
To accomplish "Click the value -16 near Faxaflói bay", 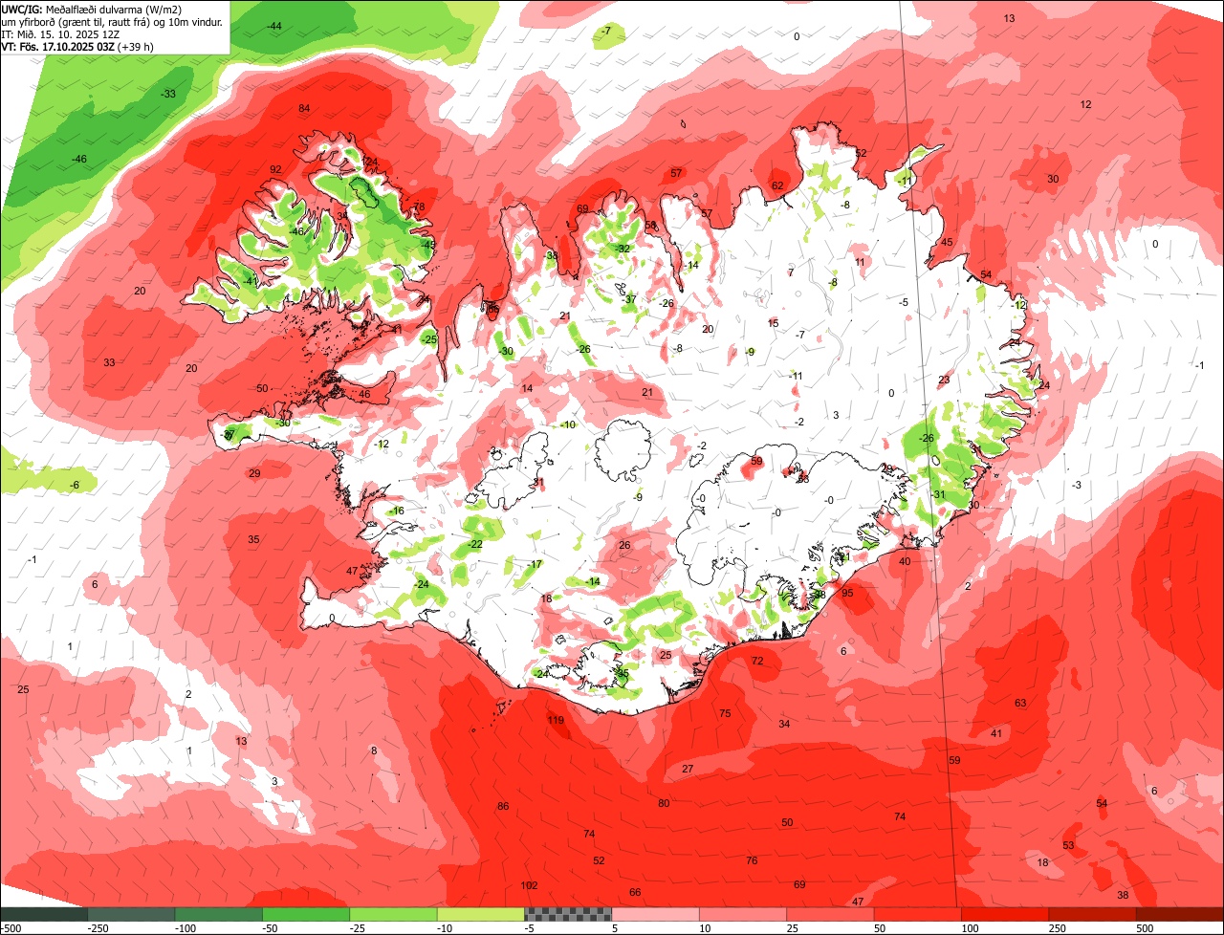I will click(397, 511).
